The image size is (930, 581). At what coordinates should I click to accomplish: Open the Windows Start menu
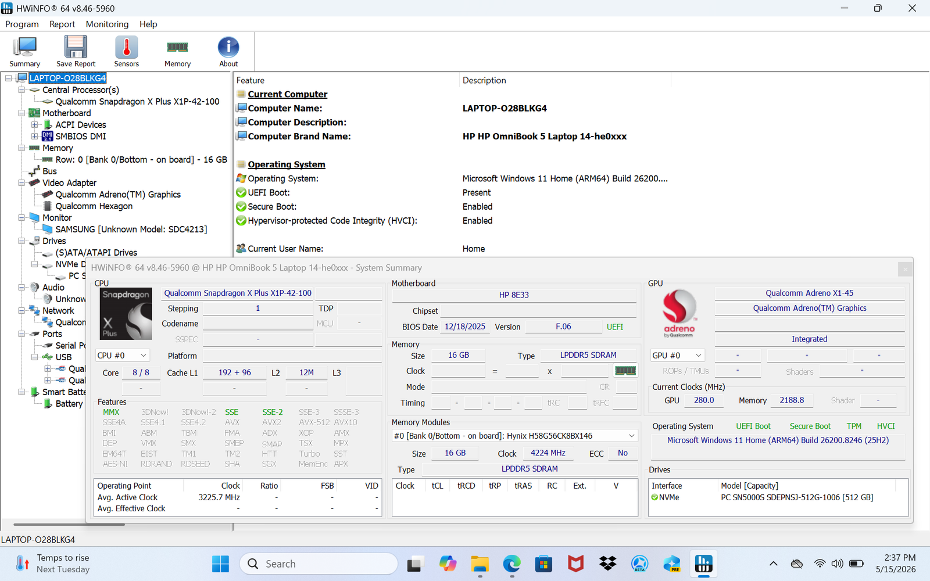(220, 564)
